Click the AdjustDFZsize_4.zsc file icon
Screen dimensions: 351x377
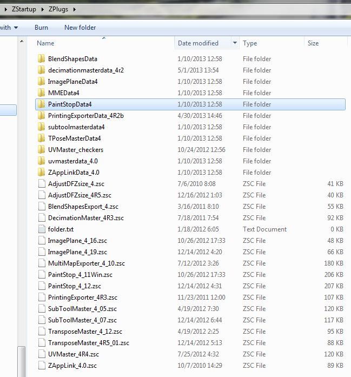(42, 184)
